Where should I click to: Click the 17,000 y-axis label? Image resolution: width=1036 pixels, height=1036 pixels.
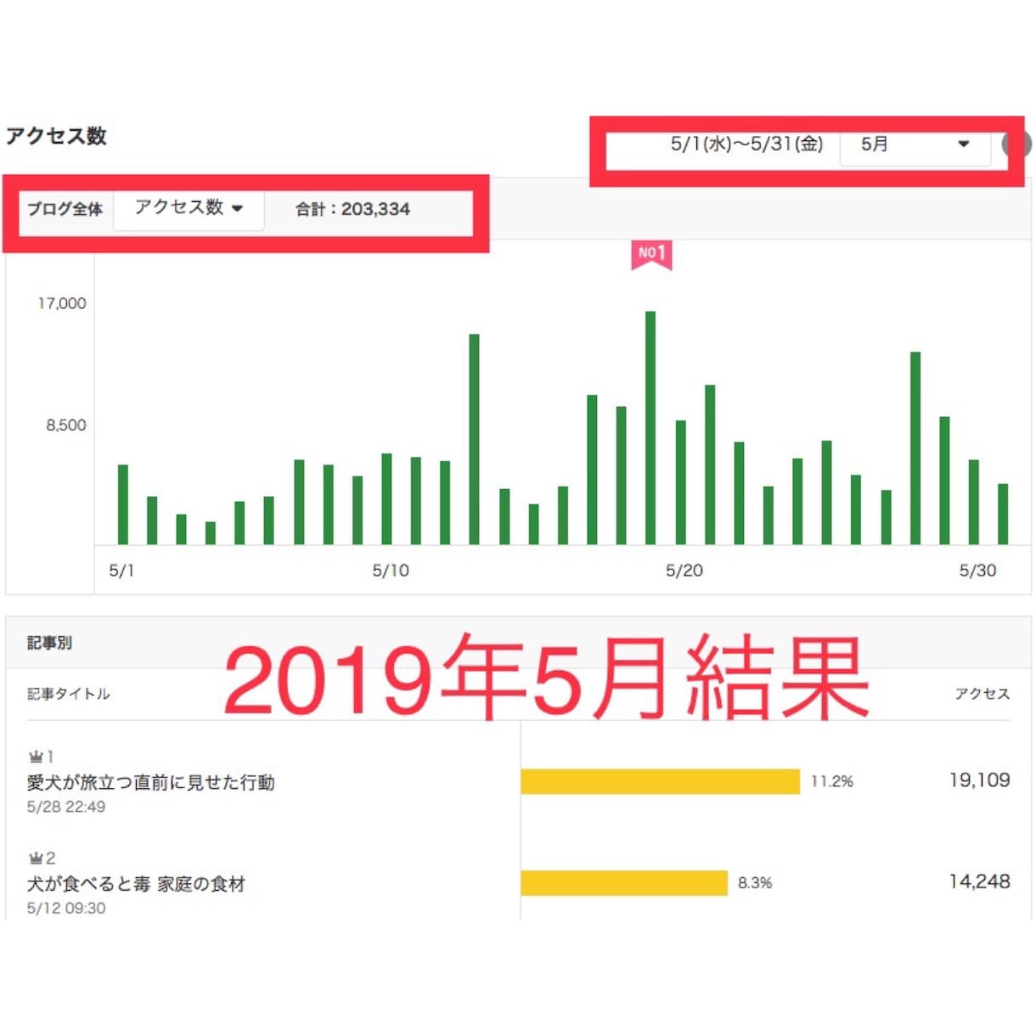(62, 303)
